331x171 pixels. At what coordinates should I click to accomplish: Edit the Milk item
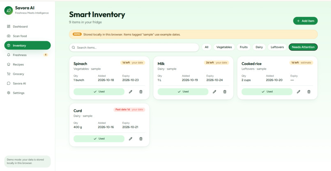[x=214, y=92]
